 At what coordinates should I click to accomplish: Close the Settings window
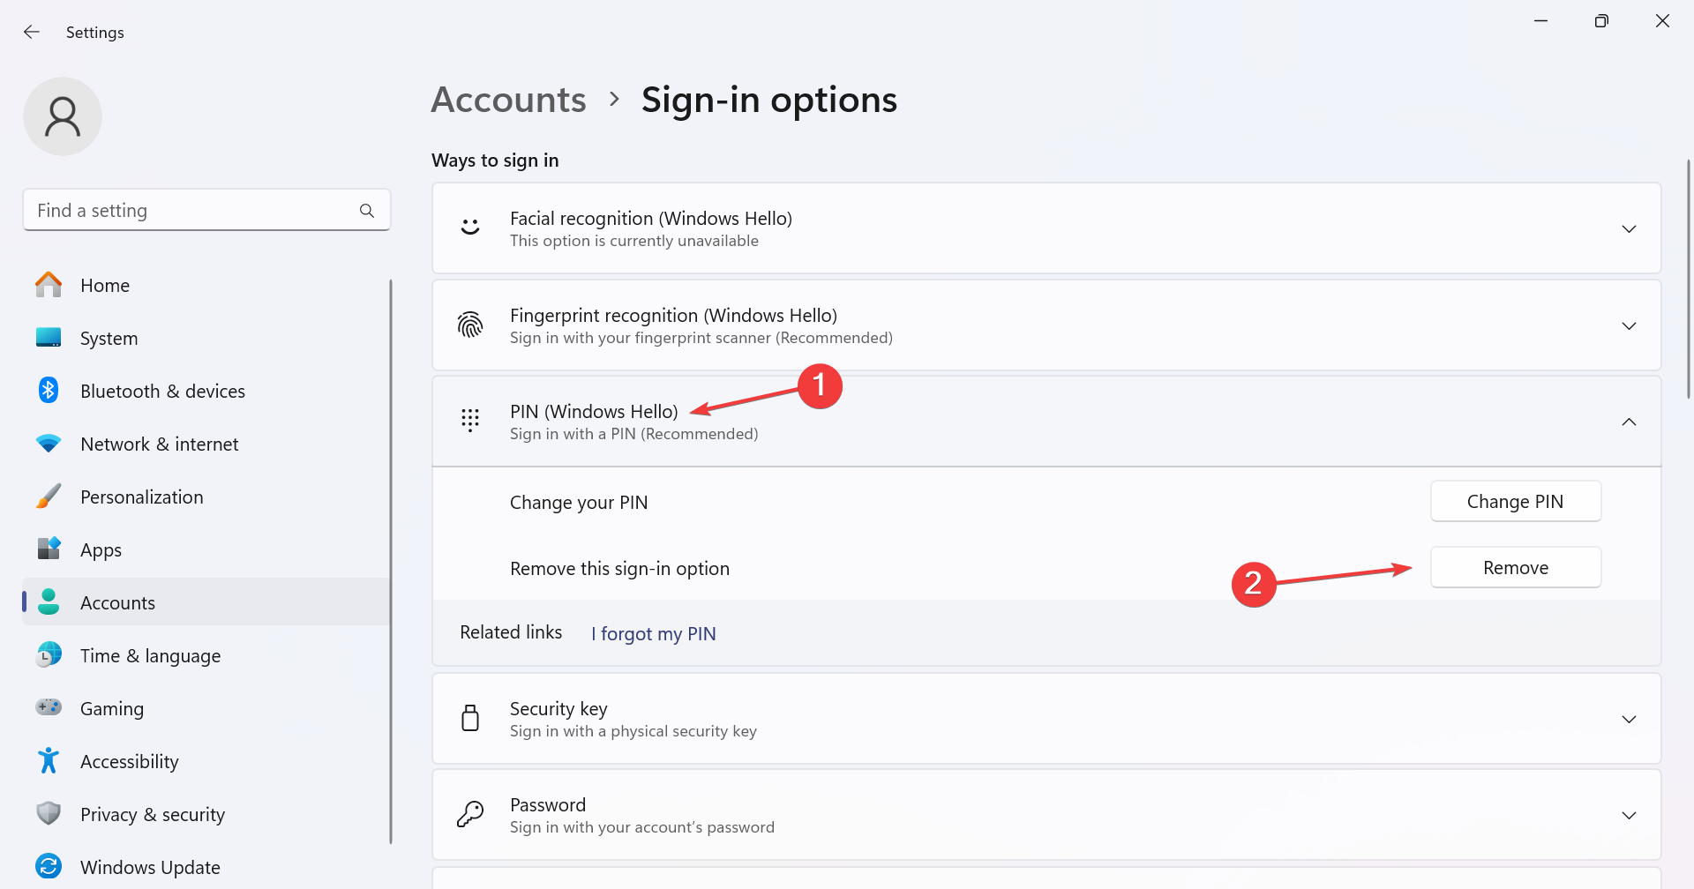[1662, 20]
